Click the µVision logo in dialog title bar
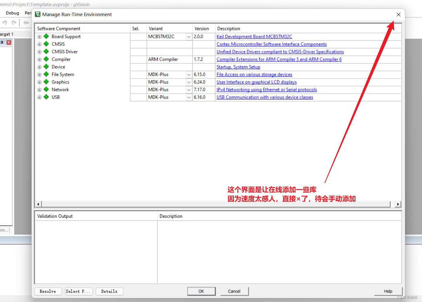422x302 pixels. click(38, 14)
